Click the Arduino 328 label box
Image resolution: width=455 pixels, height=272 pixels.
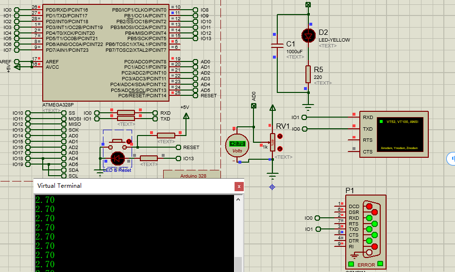click(x=192, y=175)
